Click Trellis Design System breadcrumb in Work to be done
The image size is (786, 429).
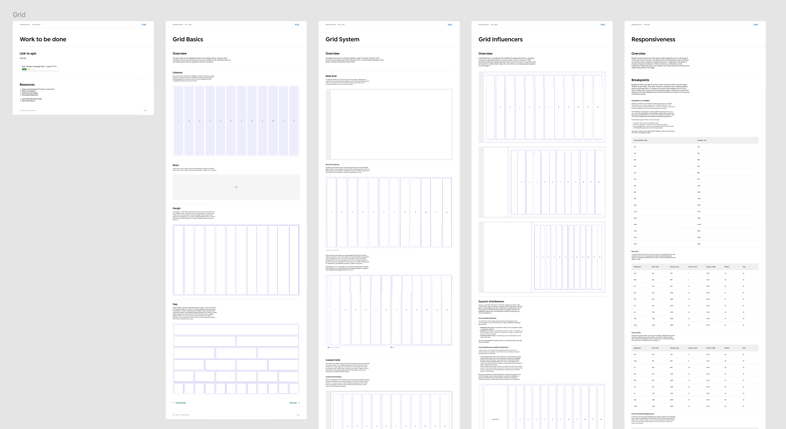[x=25, y=24]
